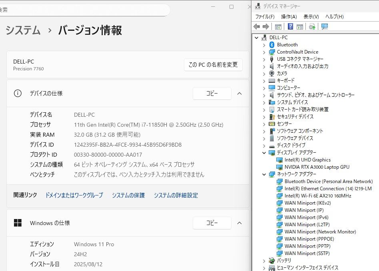The width and height of the screenshot is (379, 271).
Task: Click the センサー category icon
Action: tap(272, 124)
